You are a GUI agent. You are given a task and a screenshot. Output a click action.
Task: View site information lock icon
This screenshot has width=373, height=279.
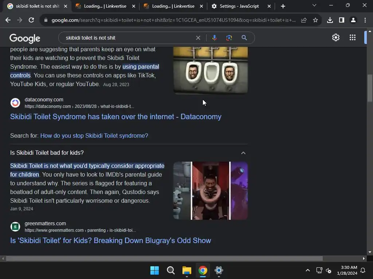coord(46,20)
